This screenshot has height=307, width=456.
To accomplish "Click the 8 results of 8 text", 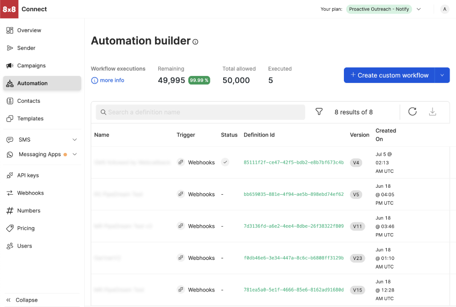I will point(354,112).
